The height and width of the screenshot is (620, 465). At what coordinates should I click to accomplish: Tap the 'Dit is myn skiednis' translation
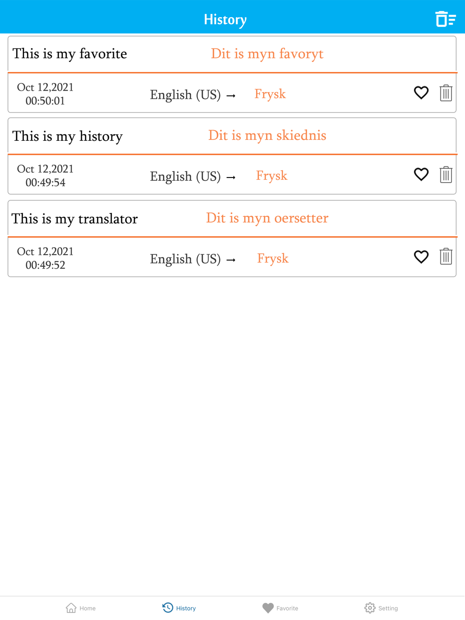[267, 136]
